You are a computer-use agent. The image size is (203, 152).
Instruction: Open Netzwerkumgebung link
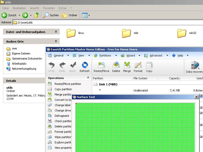(x=21, y=69)
